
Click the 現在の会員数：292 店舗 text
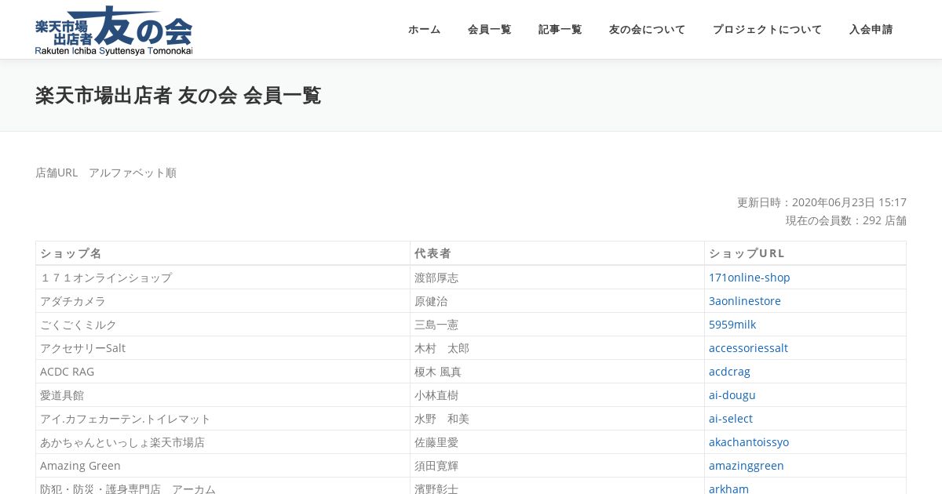coord(846,220)
